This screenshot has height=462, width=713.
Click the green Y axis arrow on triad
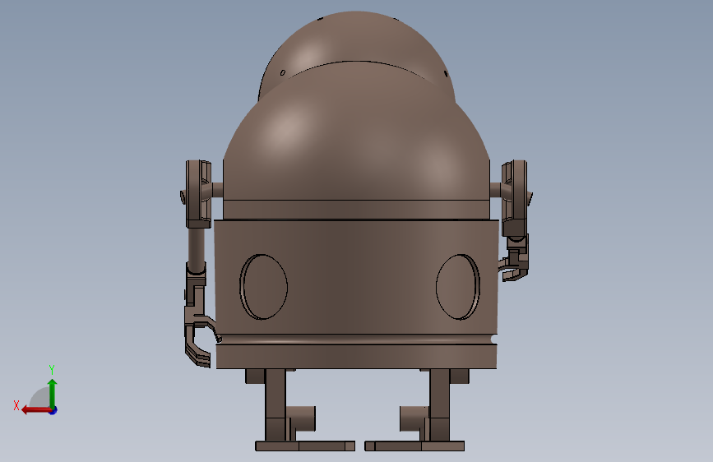pos(53,393)
